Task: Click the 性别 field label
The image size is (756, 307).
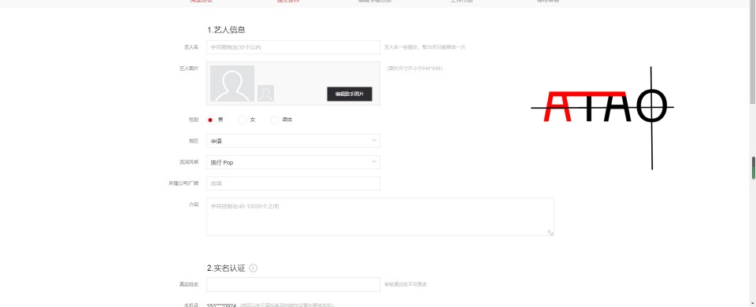Action: click(194, 119)
